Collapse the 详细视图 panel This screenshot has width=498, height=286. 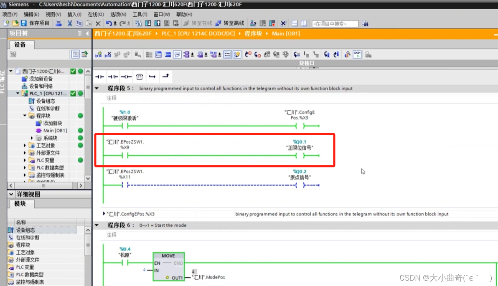click(11, 194)
